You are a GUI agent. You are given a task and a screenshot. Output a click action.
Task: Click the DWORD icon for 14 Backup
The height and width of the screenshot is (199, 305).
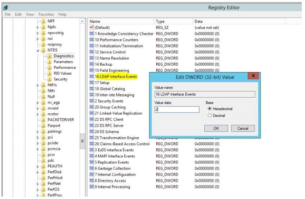point(91,64)
